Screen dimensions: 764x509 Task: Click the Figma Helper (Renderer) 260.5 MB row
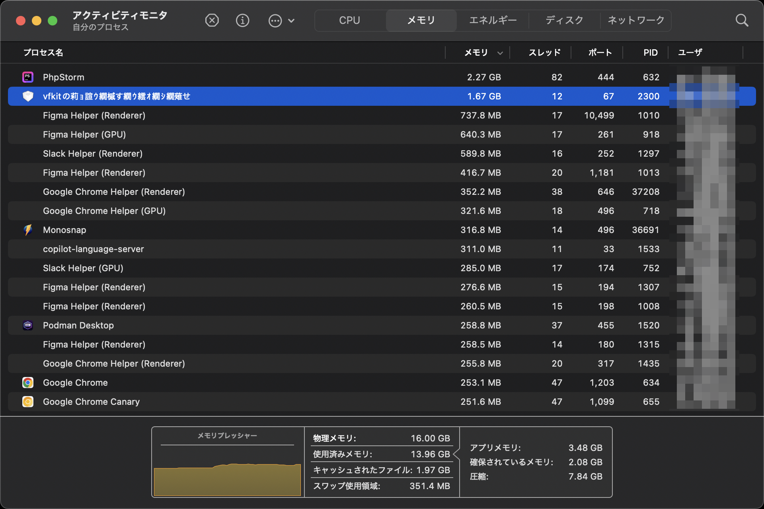pos(382,306)
